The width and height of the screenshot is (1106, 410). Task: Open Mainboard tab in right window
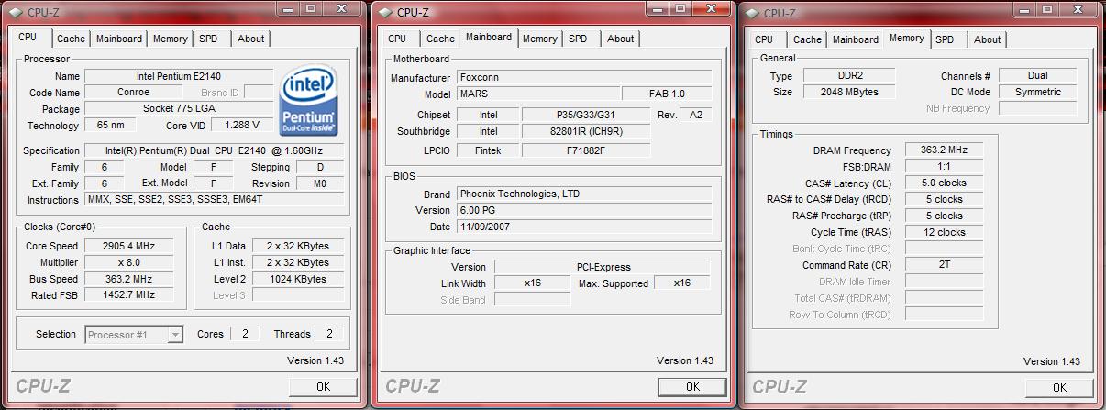click(856, 39)
